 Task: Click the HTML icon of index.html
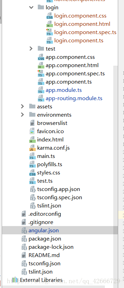pyautogui.click(x=32, y=140)
